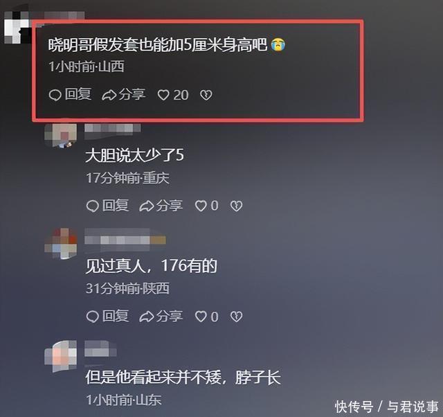Like the 晓明哥假发套 comment with 20 likes
Screen dimensions: 443x417
point(163,96)
